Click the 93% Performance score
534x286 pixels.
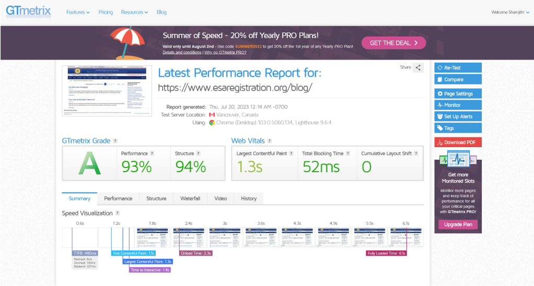pyautogui.click(x=136, y=167)
